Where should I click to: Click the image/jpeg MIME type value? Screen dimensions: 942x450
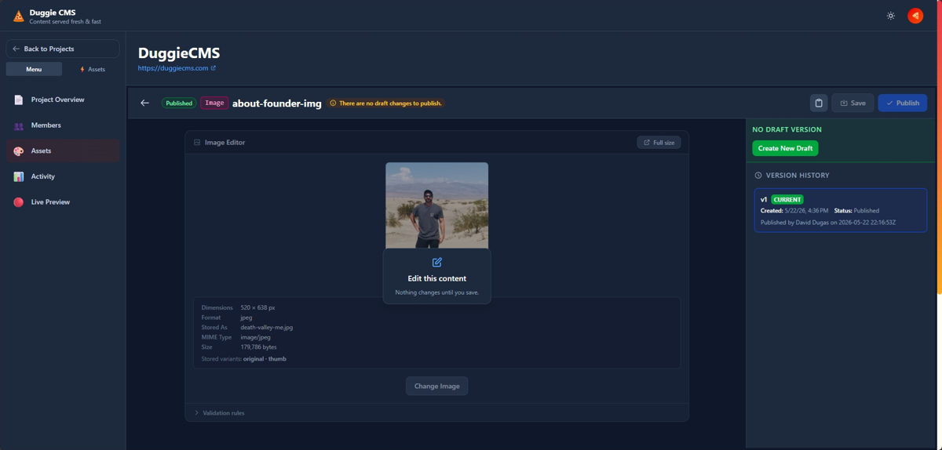click(x=256, y=337)
